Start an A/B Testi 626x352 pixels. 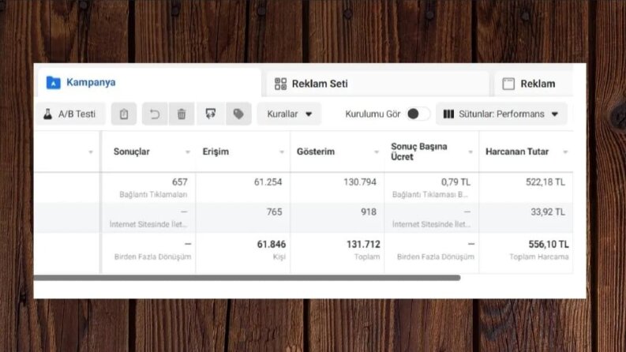click(x=70, y=114)
